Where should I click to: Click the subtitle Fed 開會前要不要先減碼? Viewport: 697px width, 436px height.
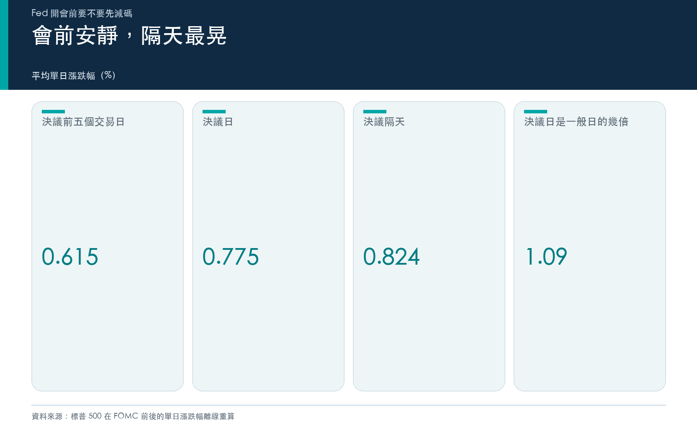82,13
